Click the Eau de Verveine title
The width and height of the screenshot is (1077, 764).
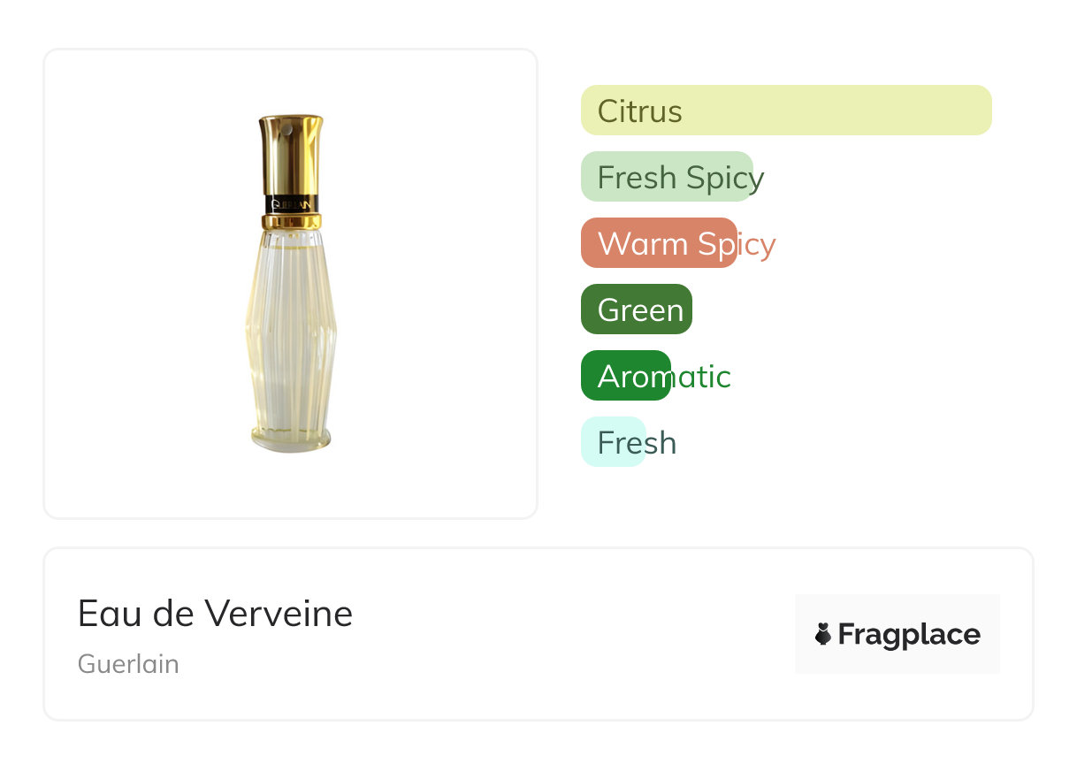(215, 614)
